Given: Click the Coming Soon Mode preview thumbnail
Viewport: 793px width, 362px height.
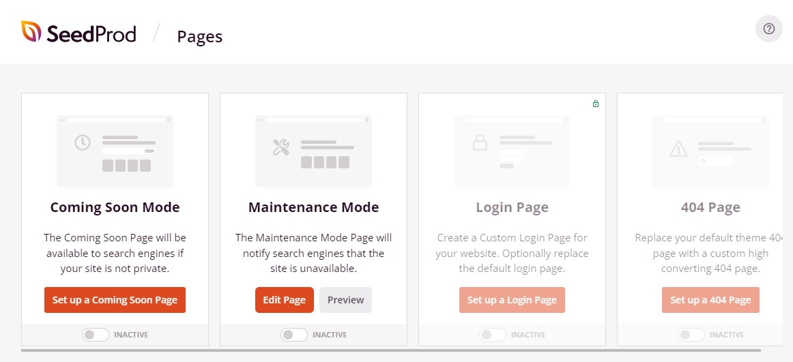Looking at the screenshot, I should [x=115, y=151].
